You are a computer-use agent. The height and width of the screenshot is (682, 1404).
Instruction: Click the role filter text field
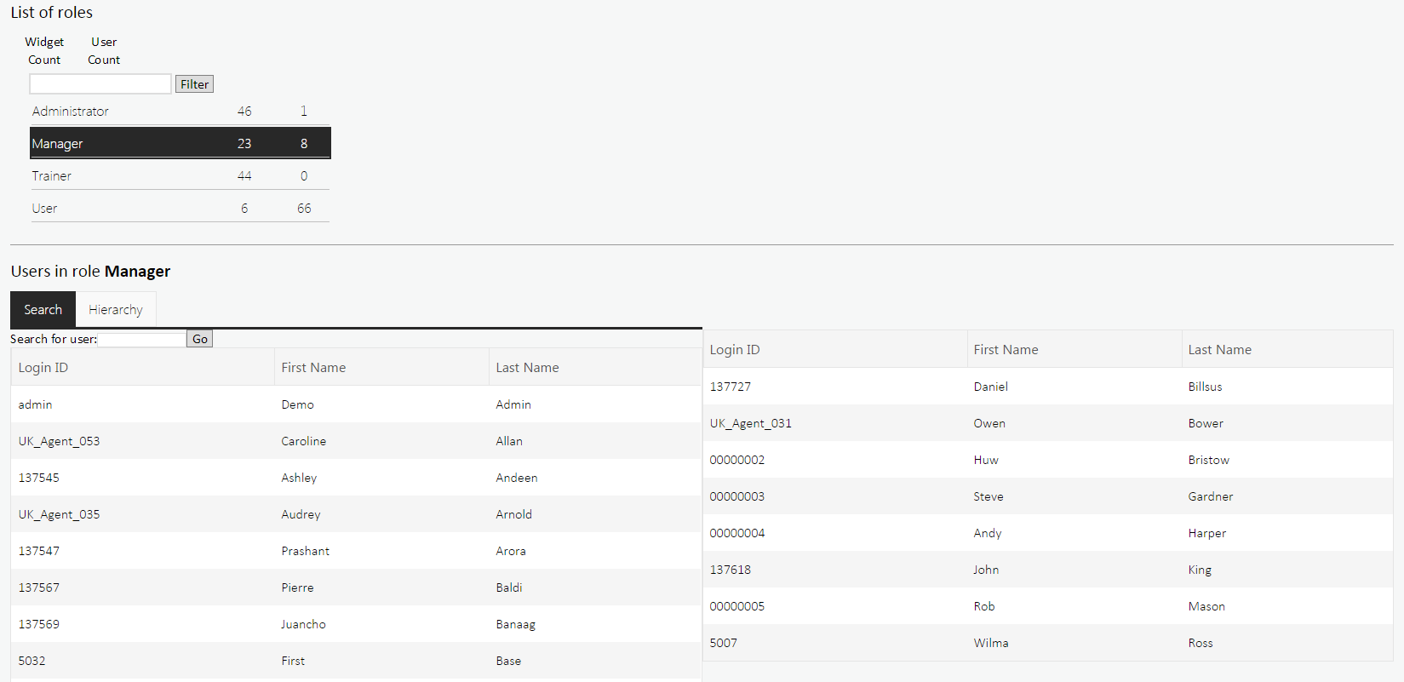[100, 83]
